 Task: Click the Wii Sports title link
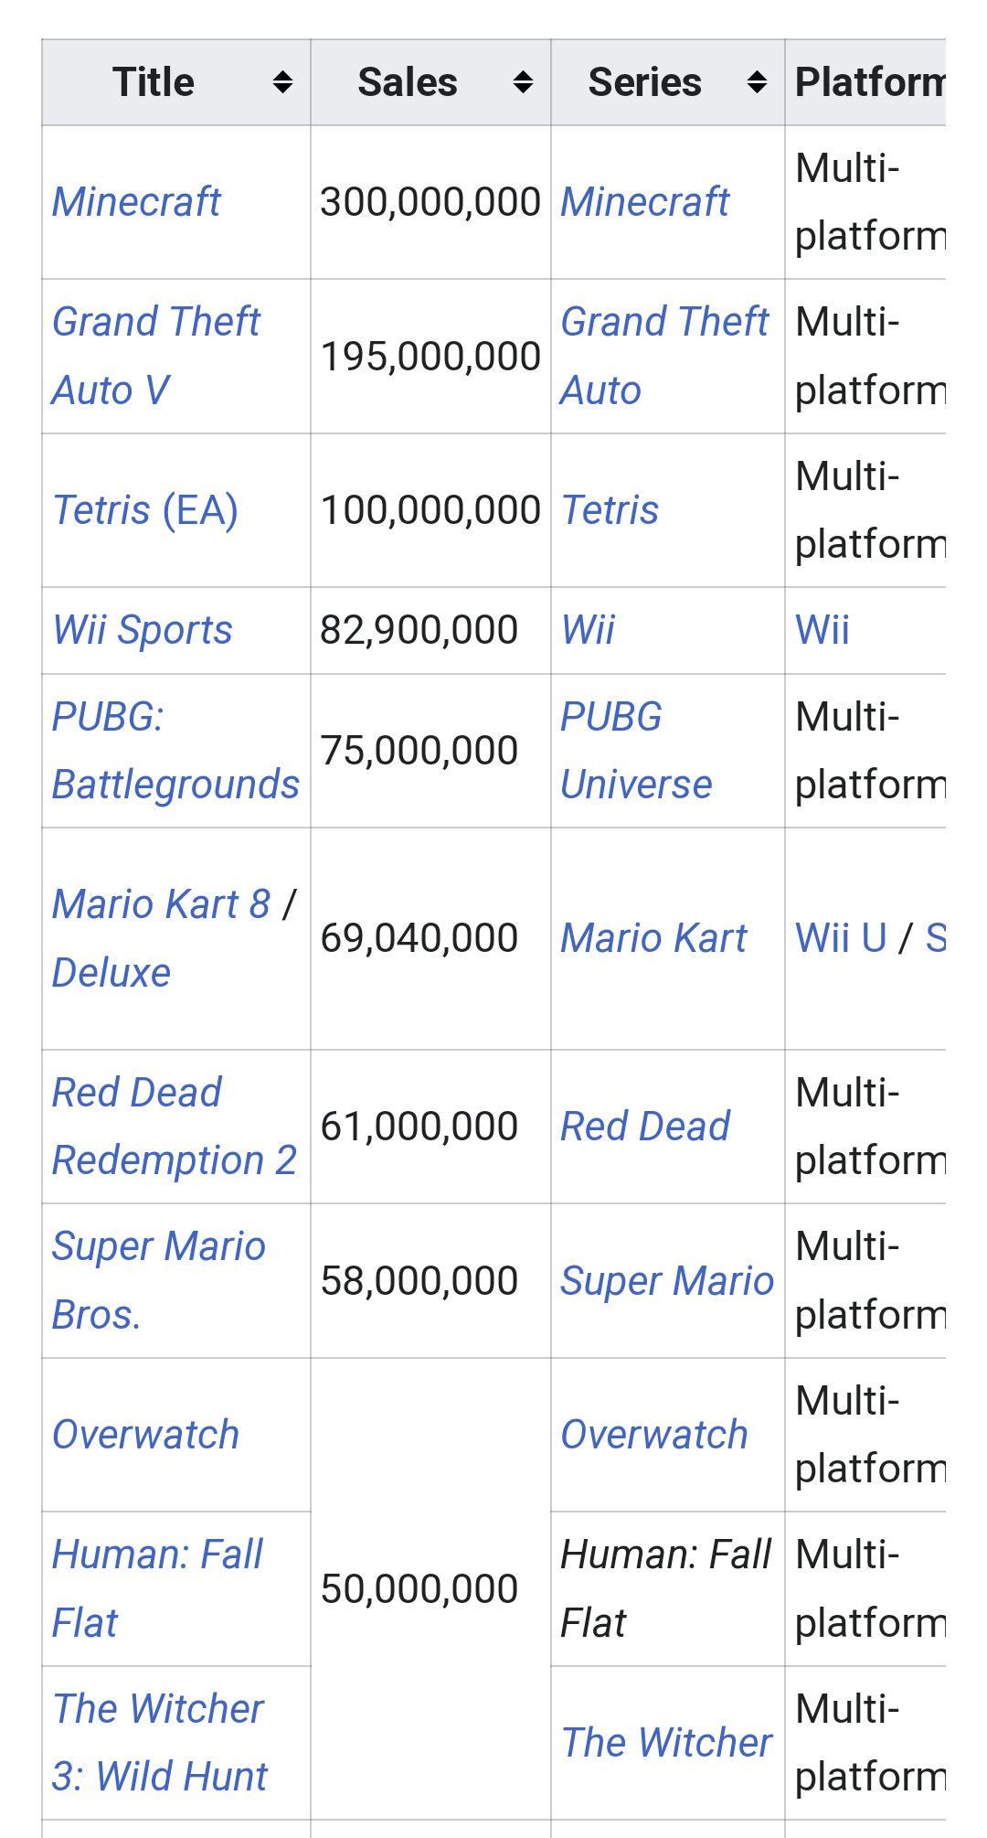pyautogui.click(x=143, y=630)
